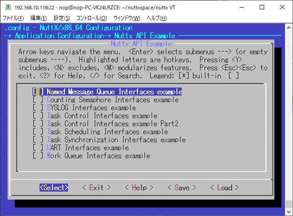Toggle SYSLOG Interfaces example checkbox

point(38,108)
